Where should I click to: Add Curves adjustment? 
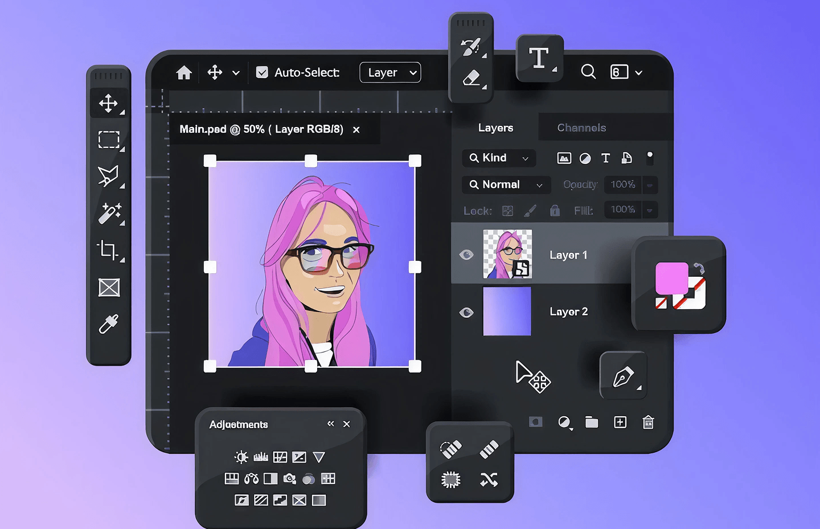pyautogui.click(x=280, y=457)
